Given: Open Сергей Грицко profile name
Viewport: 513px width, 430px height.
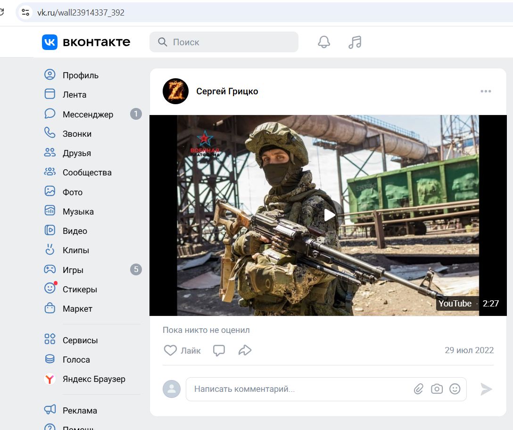Looking at the screenshot, I should coord(227,91).
